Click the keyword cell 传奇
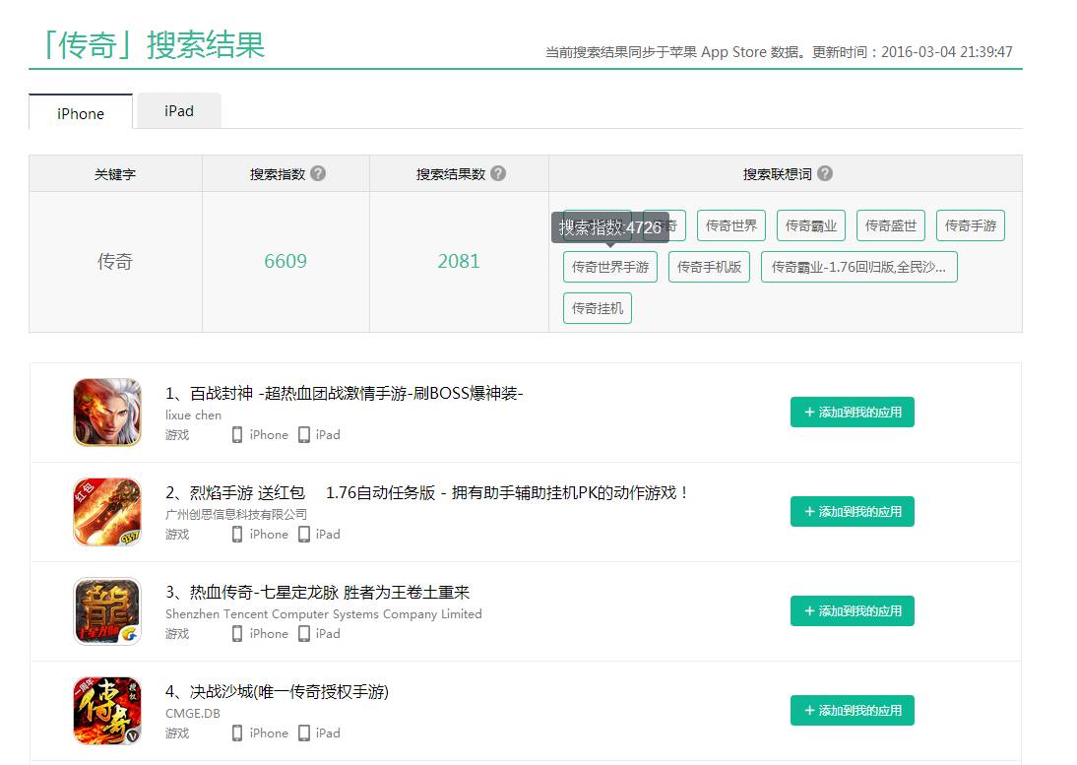This screenshot has height=765, width=1077. point(115,261)
